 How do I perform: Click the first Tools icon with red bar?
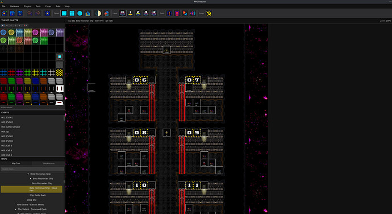pyautogui.click(x=169, y=13)
